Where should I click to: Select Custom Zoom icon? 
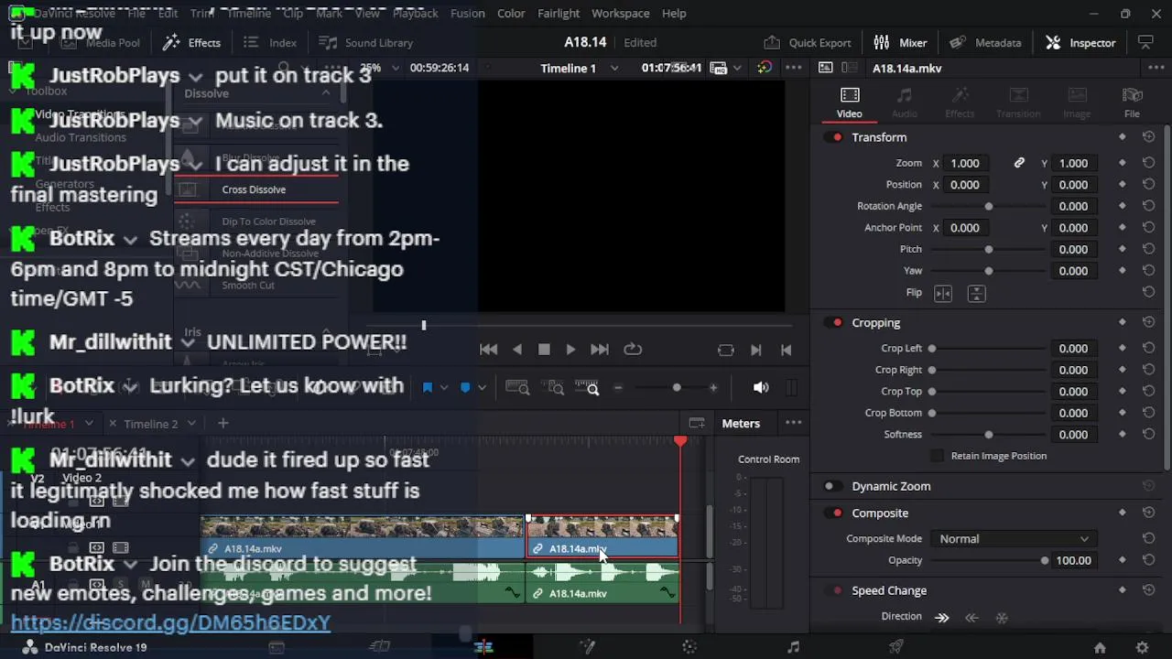coord(587,388)
